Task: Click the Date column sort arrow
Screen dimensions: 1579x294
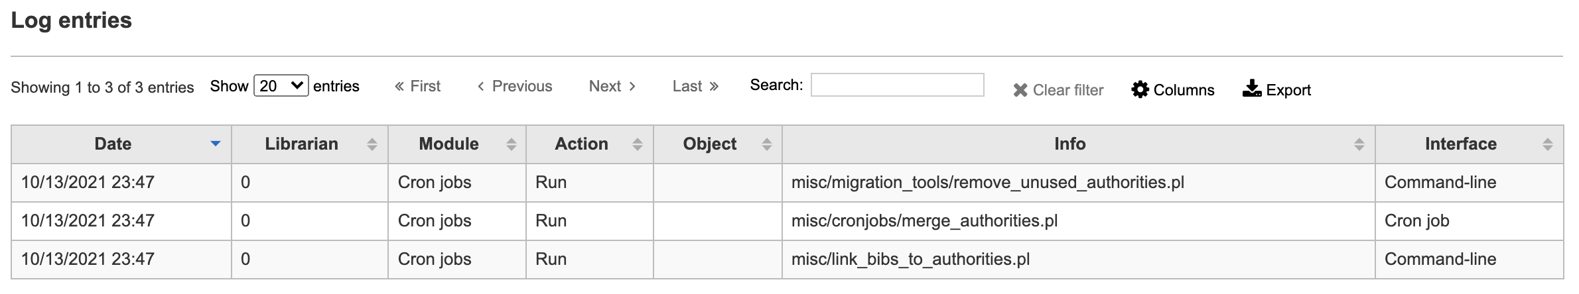Action: 215,144
